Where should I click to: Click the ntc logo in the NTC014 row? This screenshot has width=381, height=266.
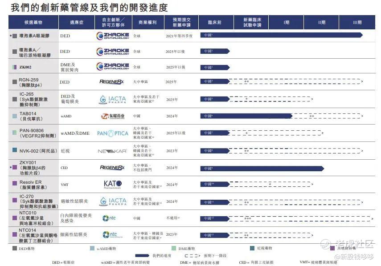[x=112, y=234]
